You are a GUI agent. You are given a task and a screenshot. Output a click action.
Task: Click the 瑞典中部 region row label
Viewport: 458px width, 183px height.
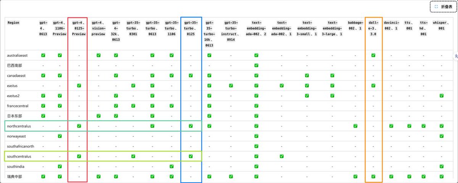[15, 177]
